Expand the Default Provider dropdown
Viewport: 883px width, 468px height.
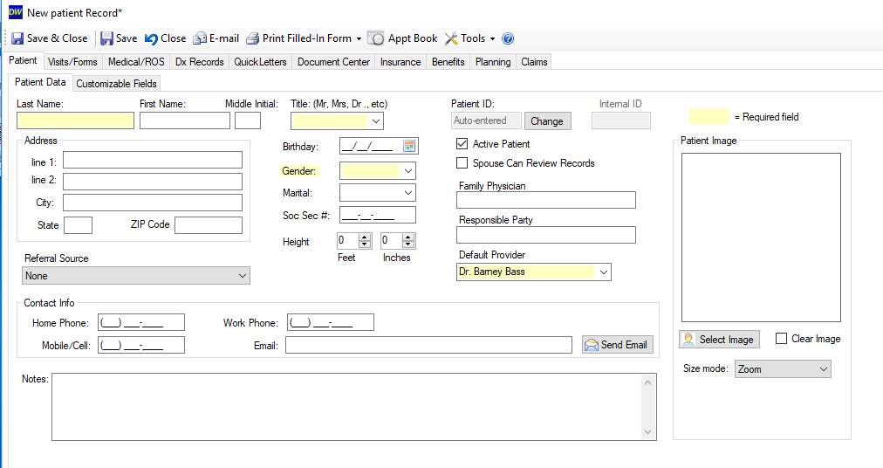tap(602, 272)
